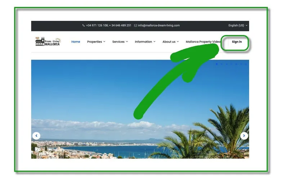The height and width of the screenshot is (192, 288).
Task: Click the +34 971 126 108 phone number
Action: tap(97, 25)
